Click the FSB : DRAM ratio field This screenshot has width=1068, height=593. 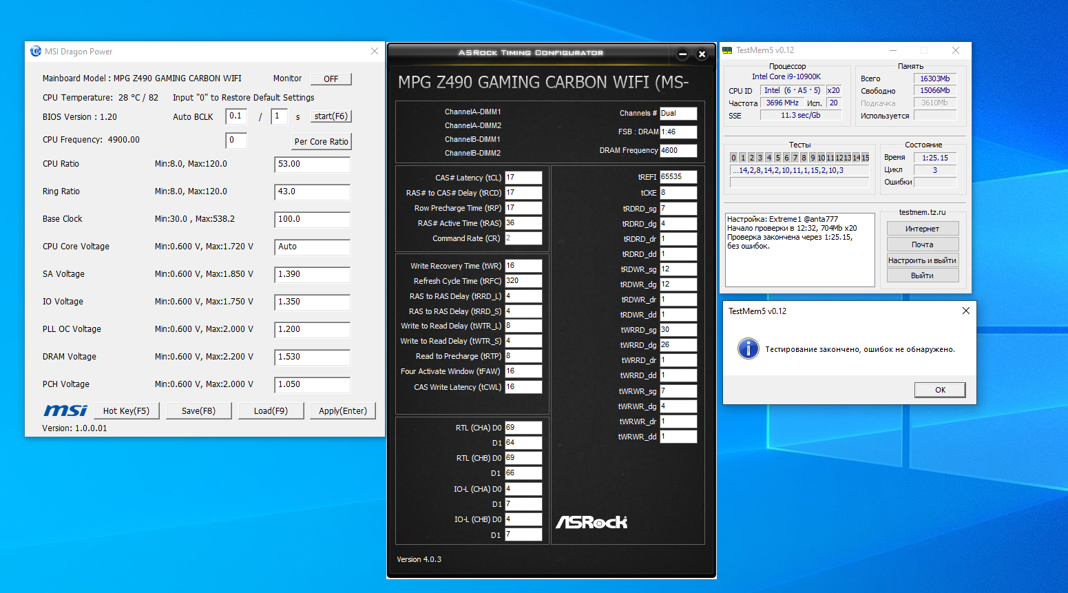[x=678, y=132]
